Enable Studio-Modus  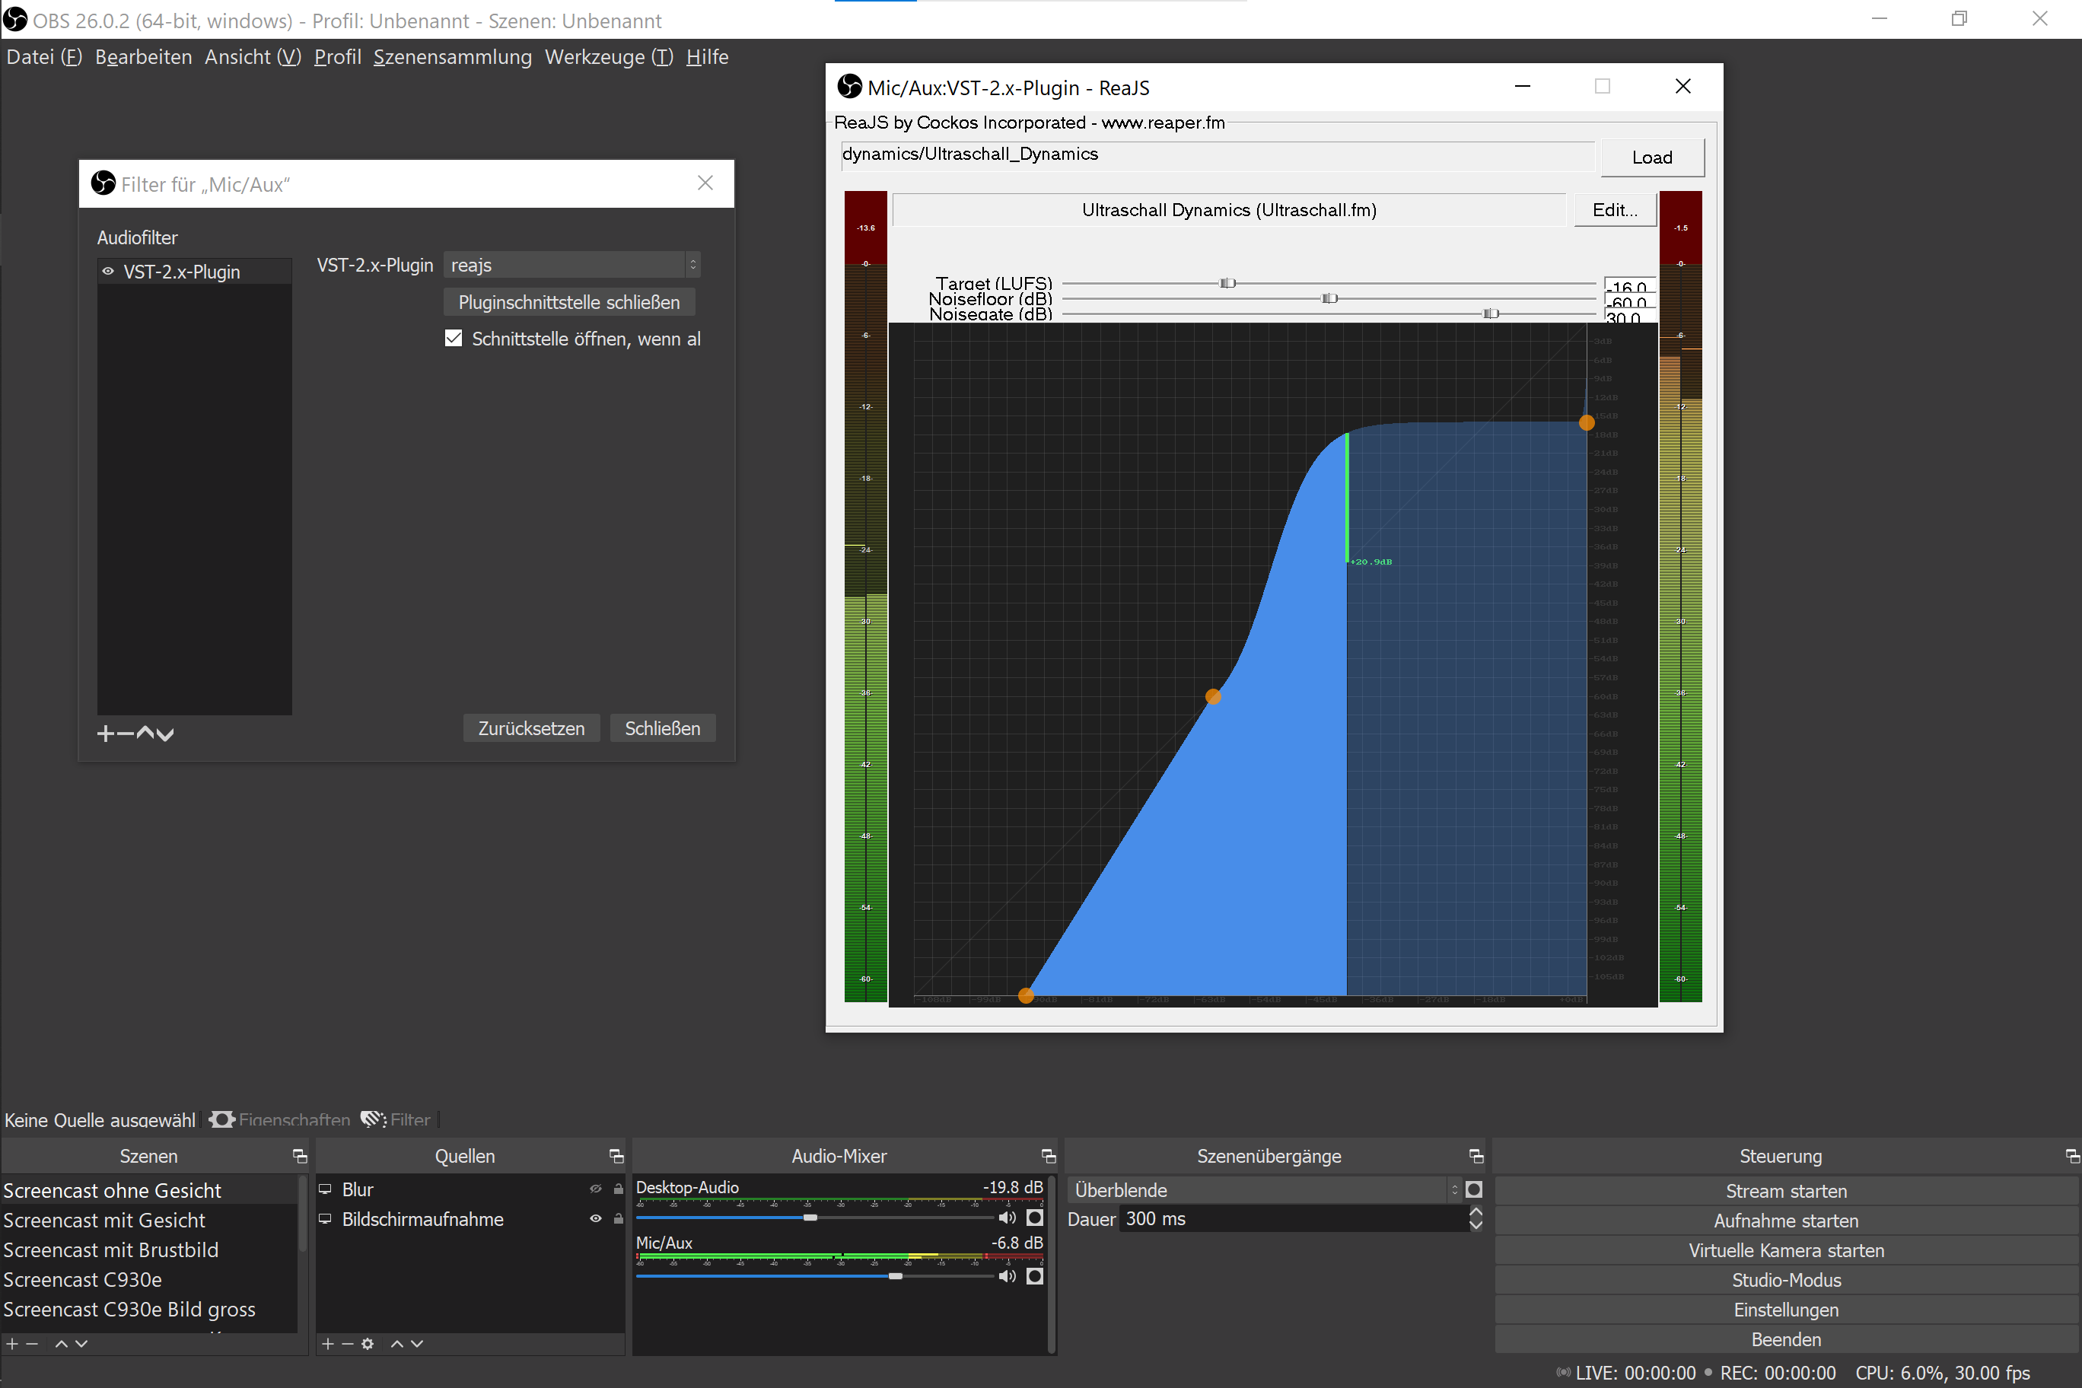pyautogui.click(x=1785, y=1280)
